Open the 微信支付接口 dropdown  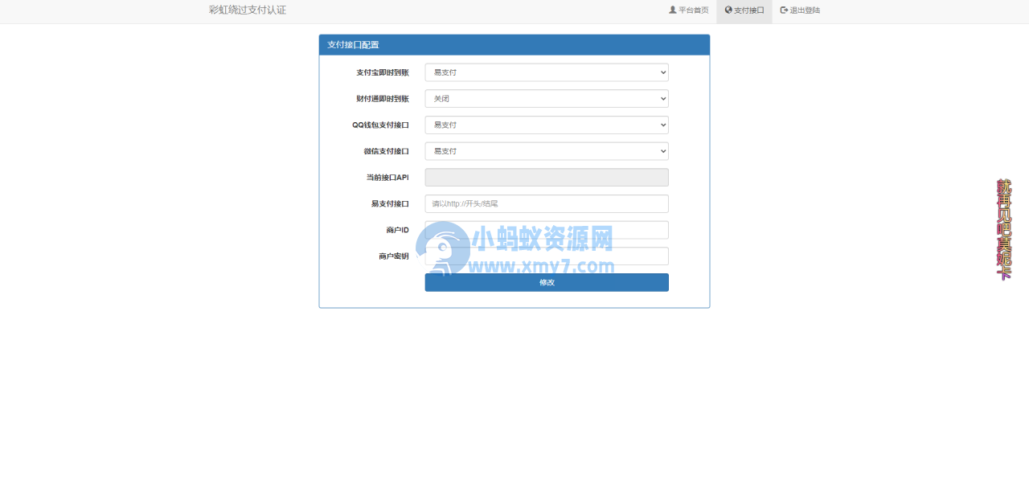coord(547,151)
